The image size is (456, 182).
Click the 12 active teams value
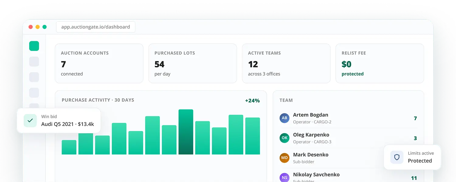[x=253, y=64]
